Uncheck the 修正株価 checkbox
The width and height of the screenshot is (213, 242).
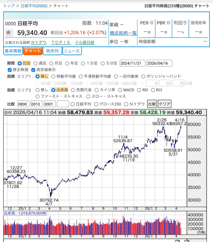click(x=10, y=70)
